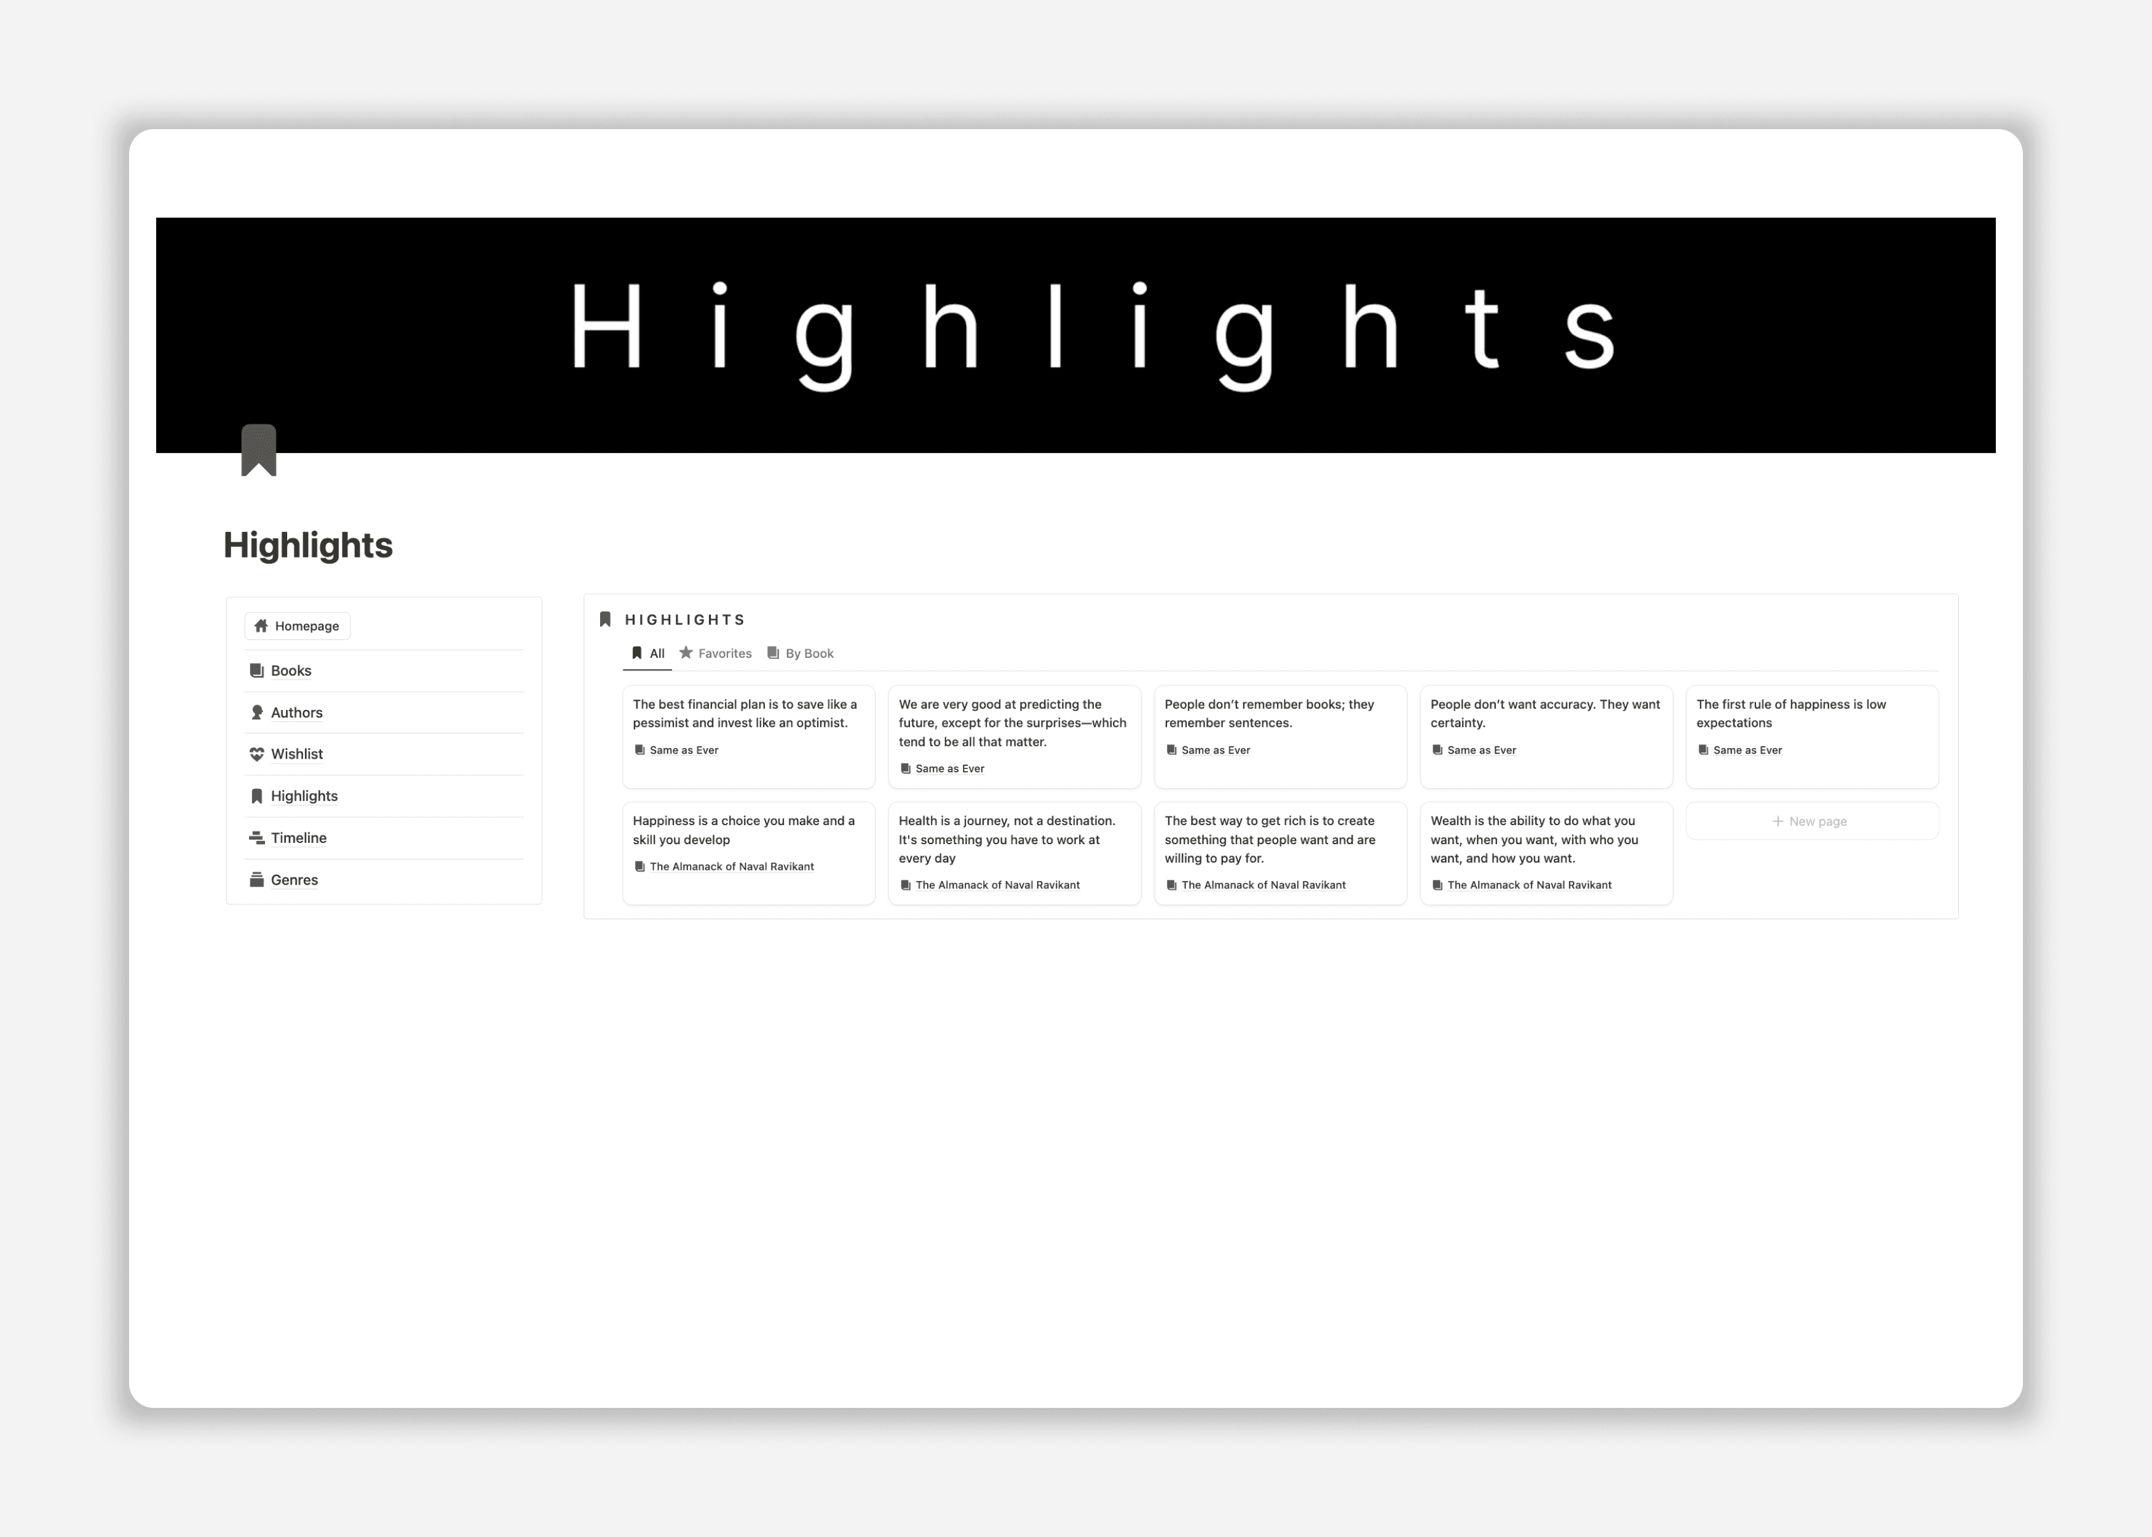Click the Books icon in sidebar
The image size is (2152, 1537).
pos(256,669)
